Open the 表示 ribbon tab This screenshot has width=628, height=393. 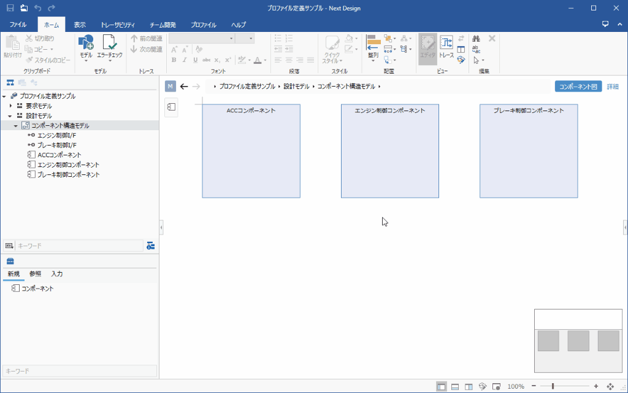tap(80, 25)
